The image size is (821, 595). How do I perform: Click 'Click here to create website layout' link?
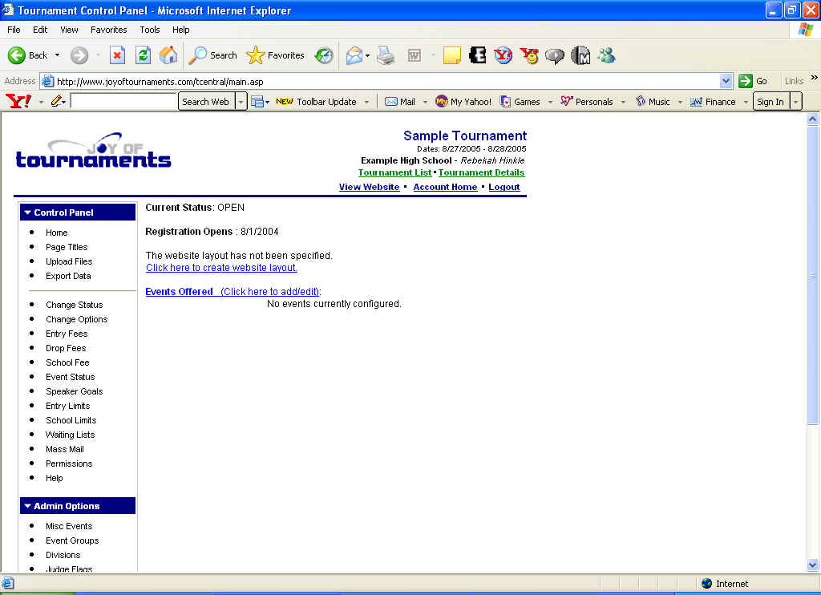point(221,268)
